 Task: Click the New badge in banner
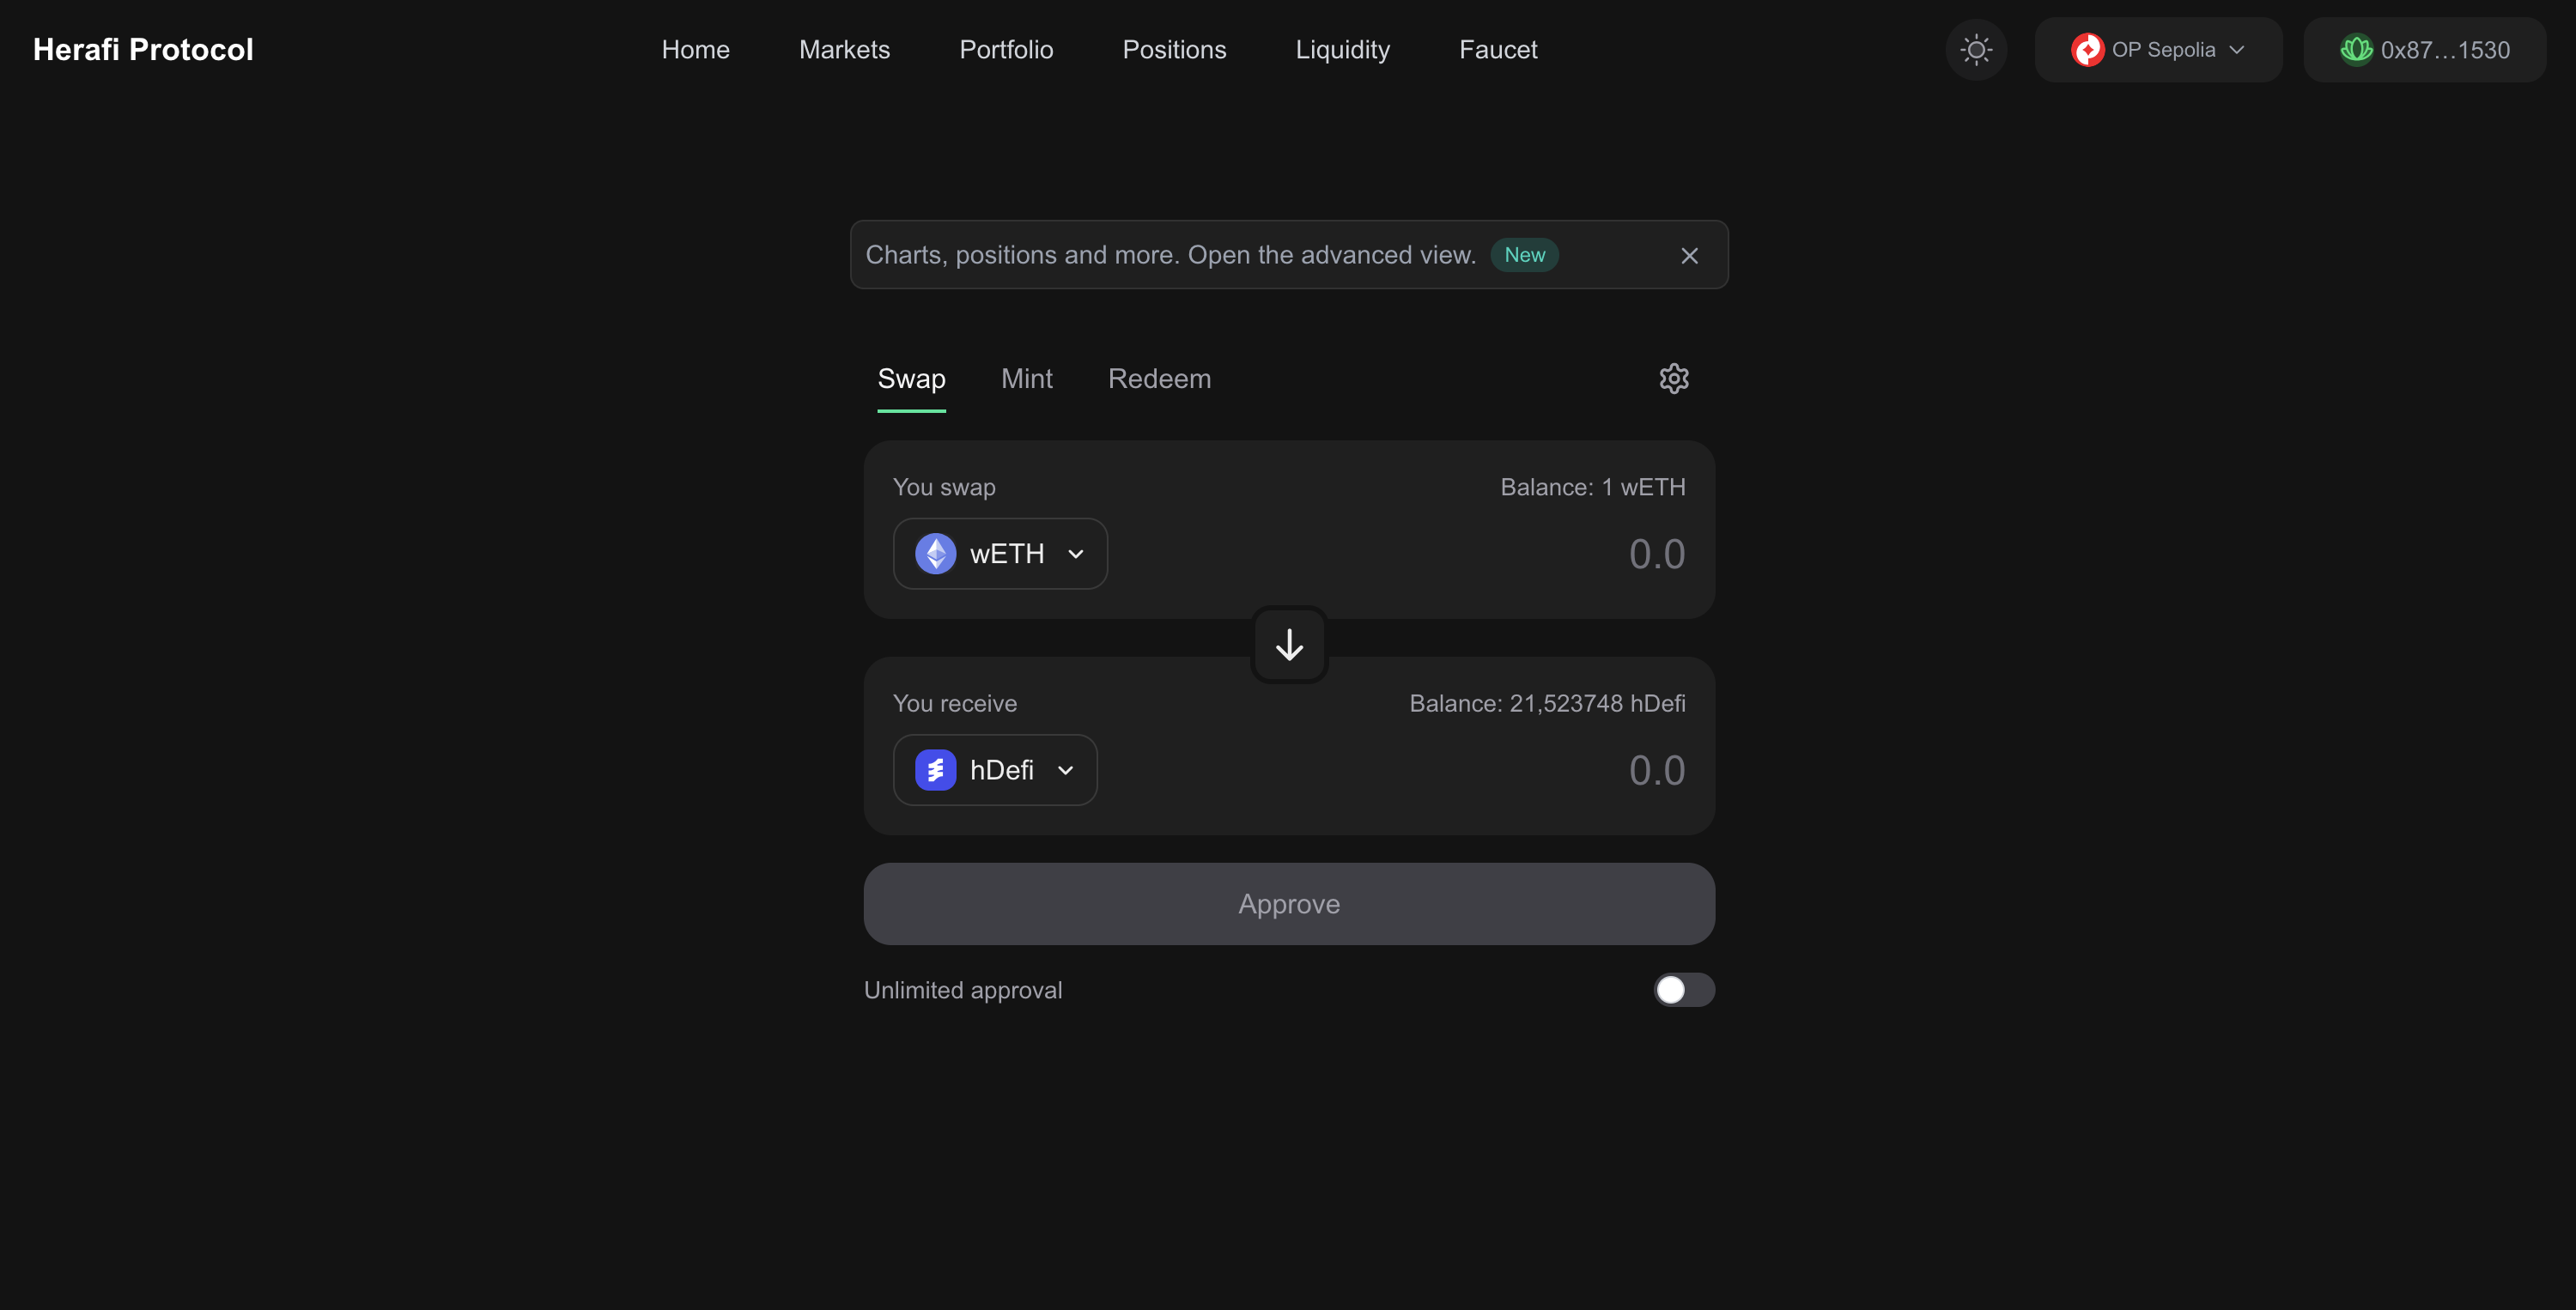coord(1524,255)
